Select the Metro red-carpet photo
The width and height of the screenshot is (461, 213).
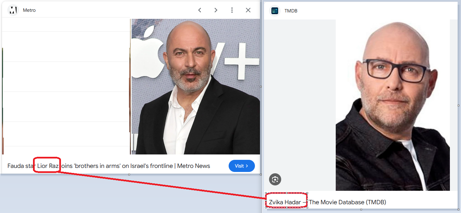click(195, 86)
